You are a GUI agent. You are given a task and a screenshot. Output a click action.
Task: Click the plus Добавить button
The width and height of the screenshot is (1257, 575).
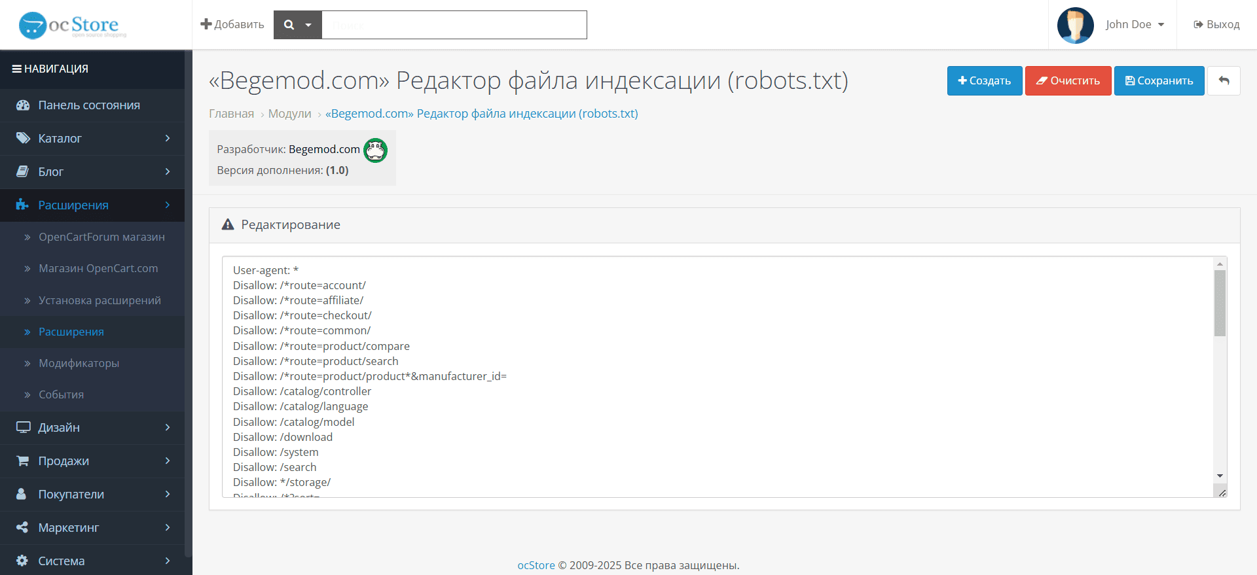(232, 24)
